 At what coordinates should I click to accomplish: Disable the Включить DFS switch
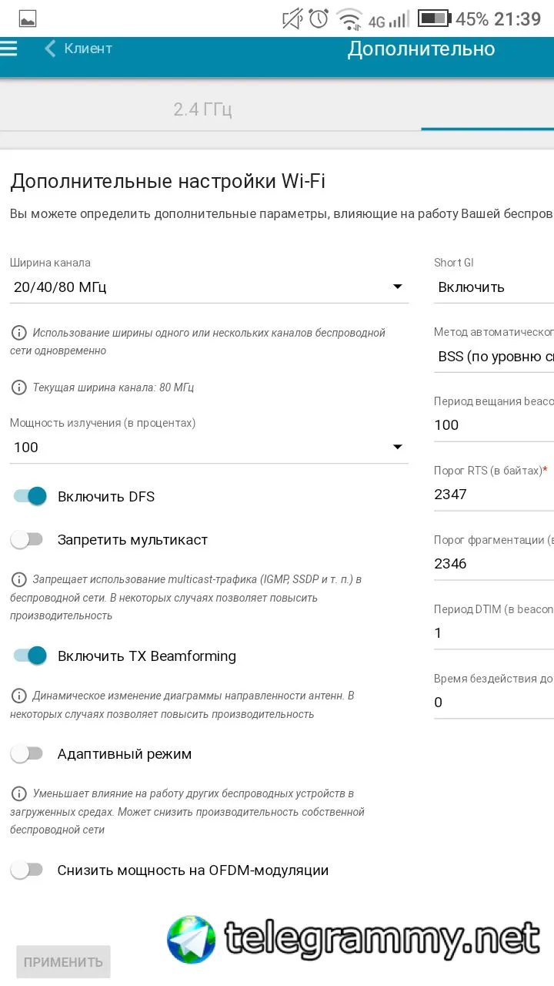(x=30, y=496)
